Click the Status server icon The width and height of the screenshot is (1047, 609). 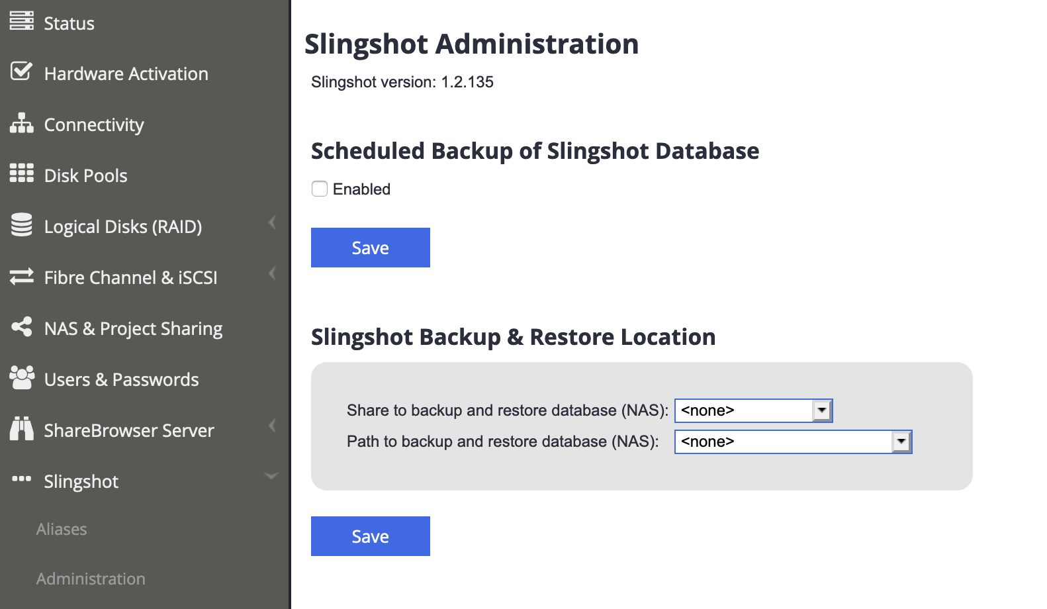(21, 21)
